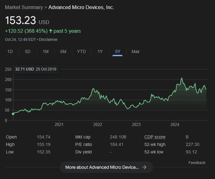The height and width of the screenshot is (179, 215).
Task: Click the 32.71 USD chart tooltip
Action: coord(36,69)
